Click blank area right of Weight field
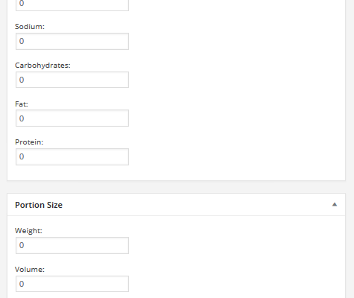 tap(236, 245)
